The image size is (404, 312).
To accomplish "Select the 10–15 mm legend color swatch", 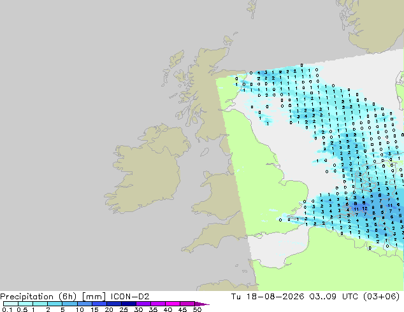I will tap(84, 304).
